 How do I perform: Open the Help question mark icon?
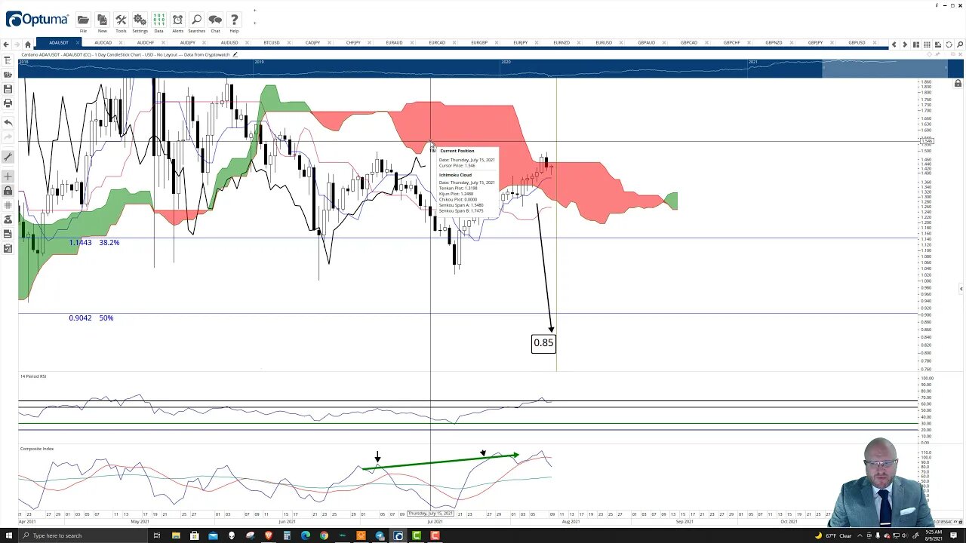tap(234, 20)
